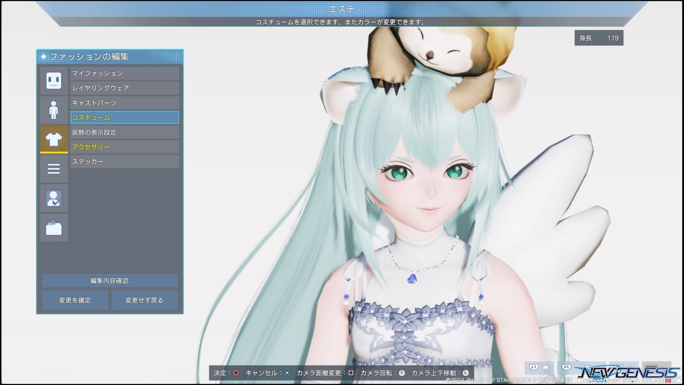Click 編集内容確認 button
This screenshot has width=684, height=385.
(109, 281)
